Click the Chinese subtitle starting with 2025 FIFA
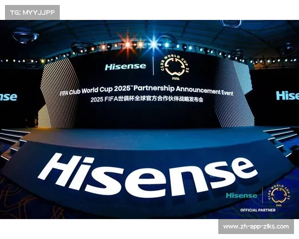This screenshot has width=299, height=239. [x=147, y=100]
